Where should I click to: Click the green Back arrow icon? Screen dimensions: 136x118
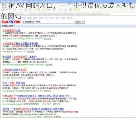3,9
